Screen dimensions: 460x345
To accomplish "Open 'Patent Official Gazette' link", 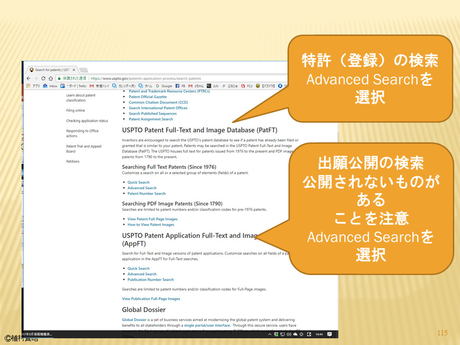I will coord(148,96).
